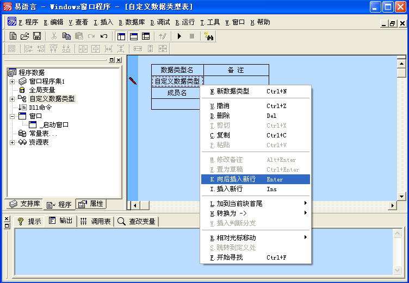Switch to the 提示 tab

pos(29,221)
